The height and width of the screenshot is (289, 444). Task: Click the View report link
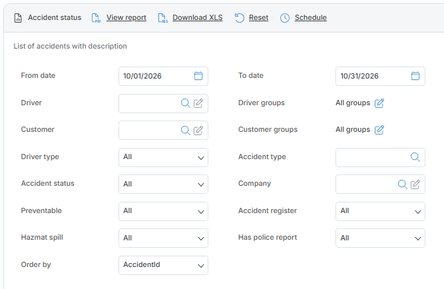126,17
